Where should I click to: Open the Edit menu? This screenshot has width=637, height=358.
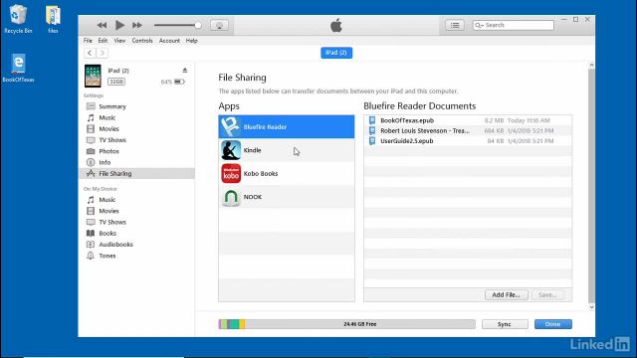(x=103, y=41)
